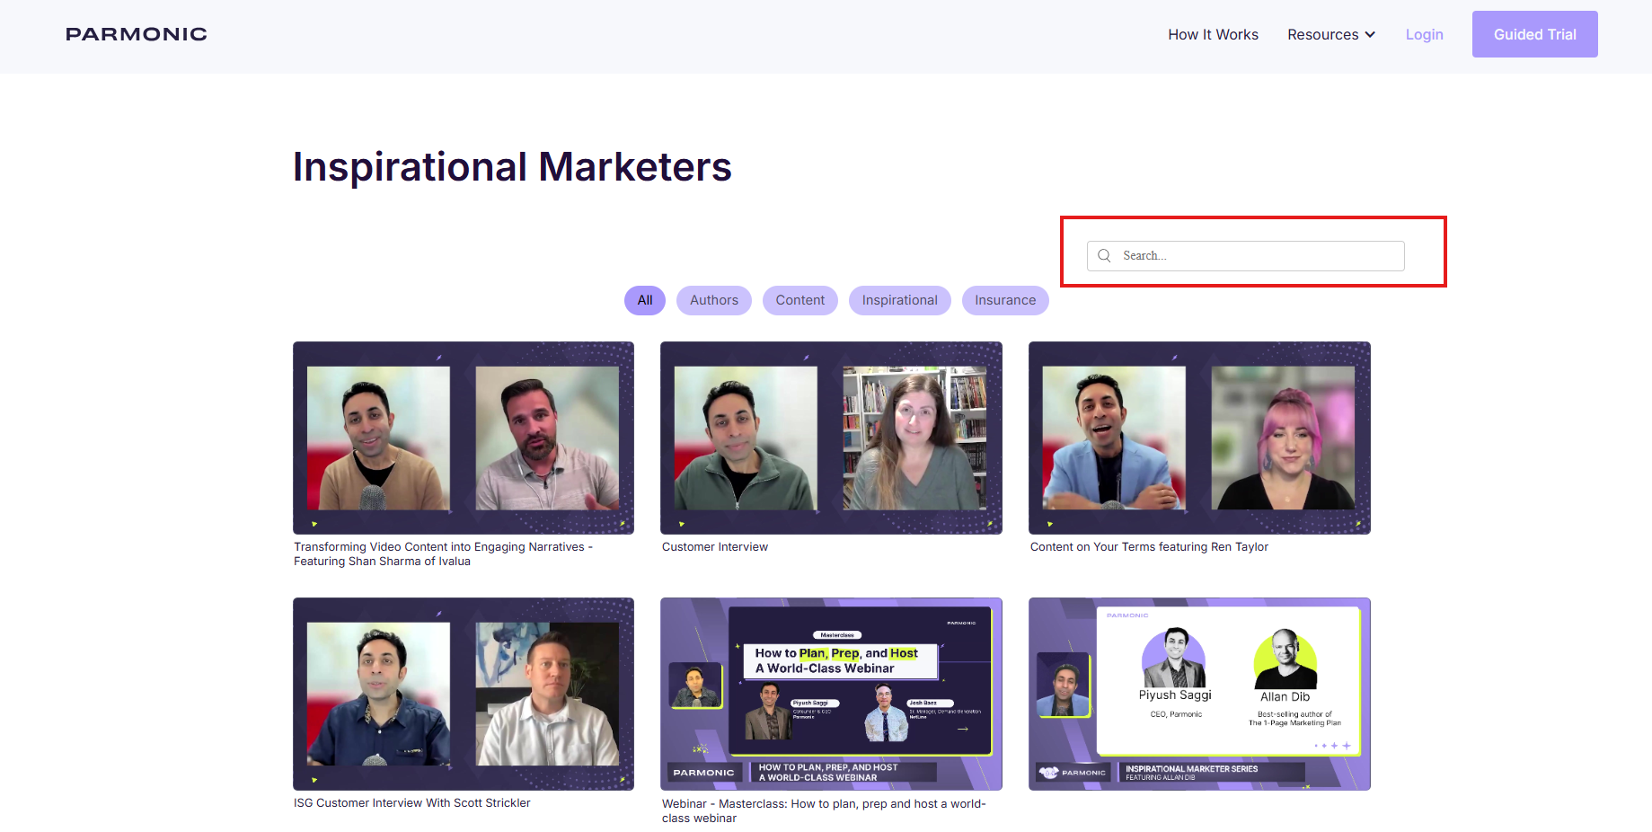Screen dimensions: 1652x832
Task: Focus the Search input field
Action: (x=1245, y=256)
